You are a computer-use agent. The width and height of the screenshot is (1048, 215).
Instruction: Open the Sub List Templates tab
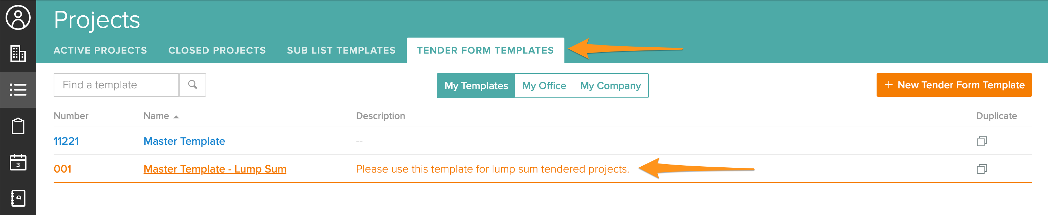[341, 50]
